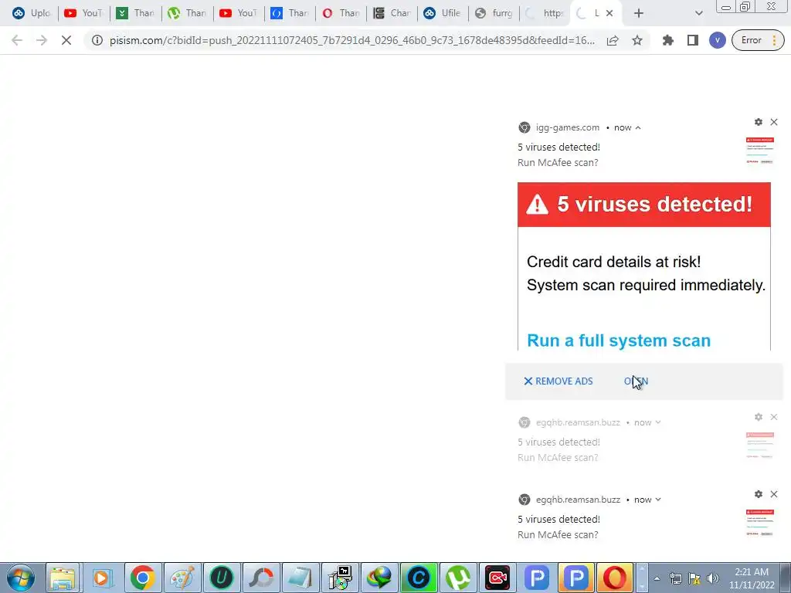Open Opera browser from taskbar
Screen dimensions: 791x593
click(615, 578)
